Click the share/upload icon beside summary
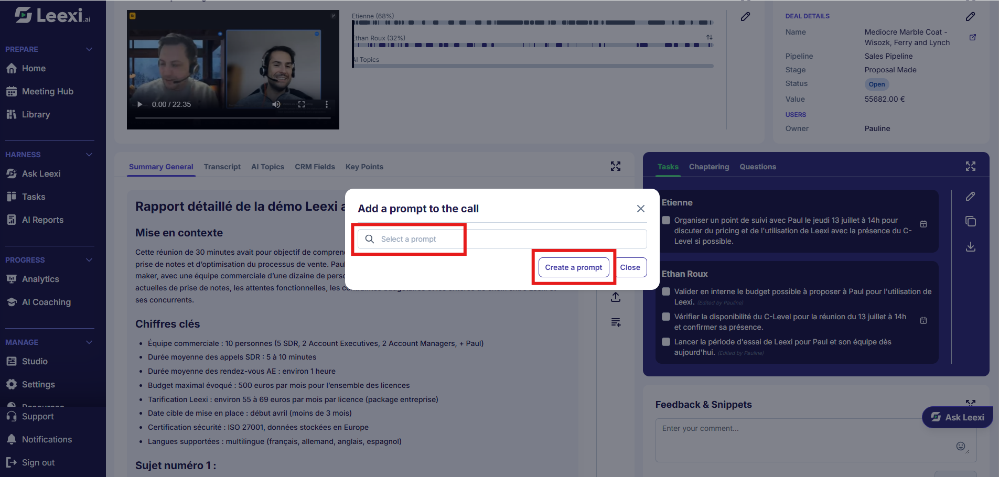This screenshot has width=999, height=477. tap(616, 297)
